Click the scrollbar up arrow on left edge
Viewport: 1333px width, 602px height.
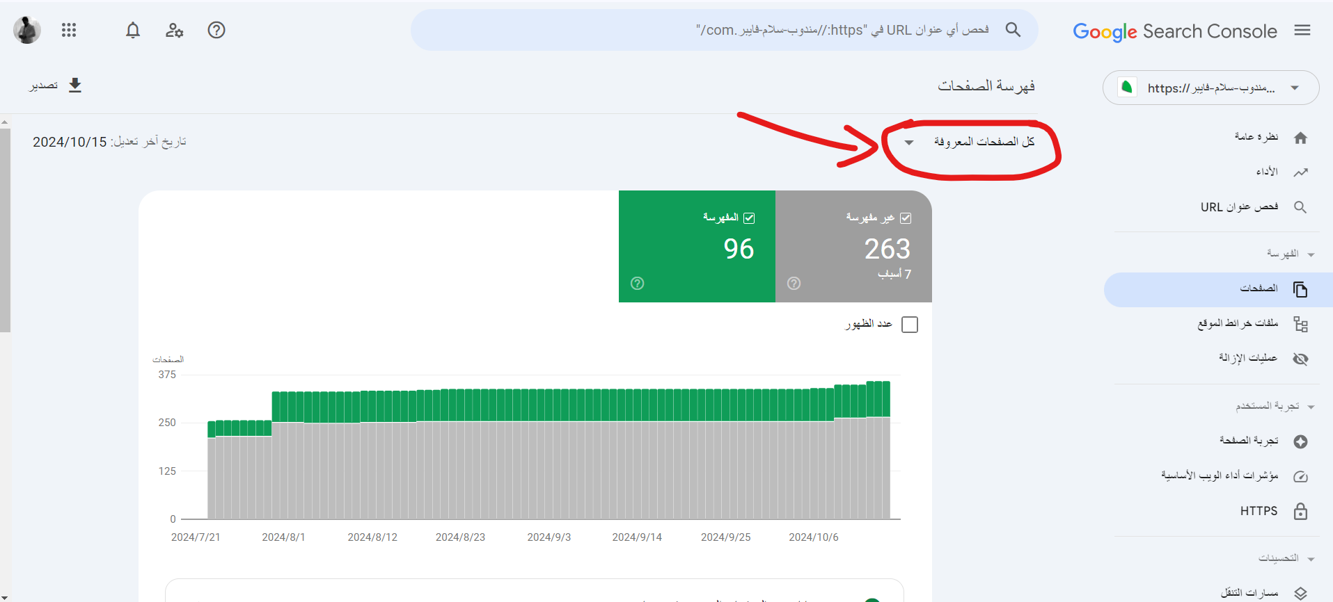[x=5, y=122]
